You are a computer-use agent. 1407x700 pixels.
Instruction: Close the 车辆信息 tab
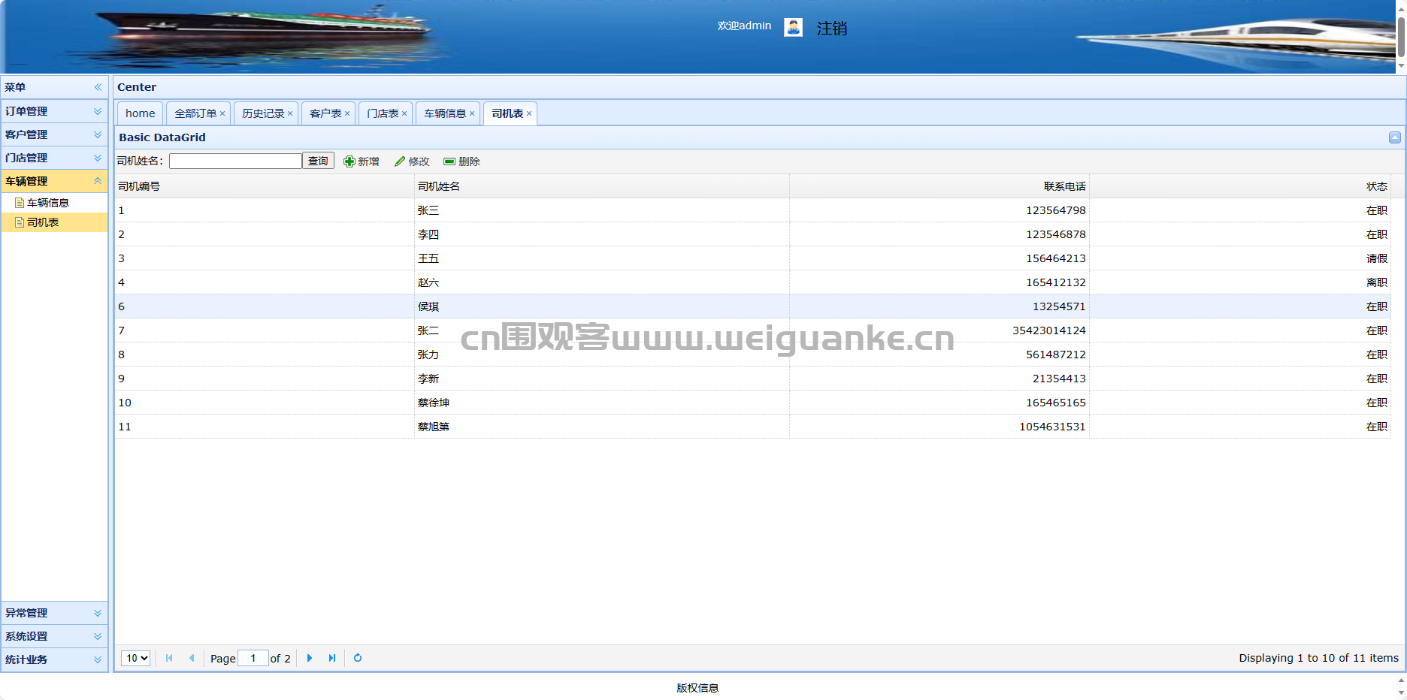pyautogui.click(x=472, y=113)
